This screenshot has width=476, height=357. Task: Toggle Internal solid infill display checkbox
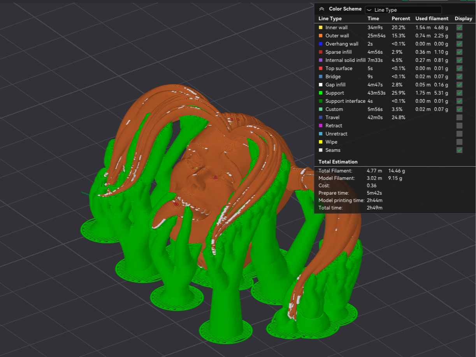459,60
